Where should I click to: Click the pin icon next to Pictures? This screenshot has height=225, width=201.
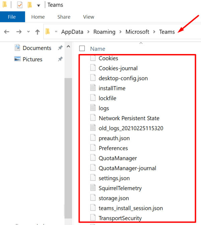(60, 59)
